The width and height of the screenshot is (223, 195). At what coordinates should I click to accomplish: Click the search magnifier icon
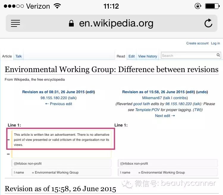[x=218, y=55]
